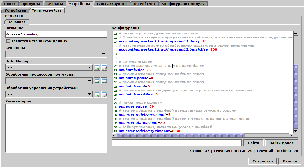Image resolution: width=304 pixels, height=167 pixels.
Task: Focus the configuration search field
Action: pos(177,143)
